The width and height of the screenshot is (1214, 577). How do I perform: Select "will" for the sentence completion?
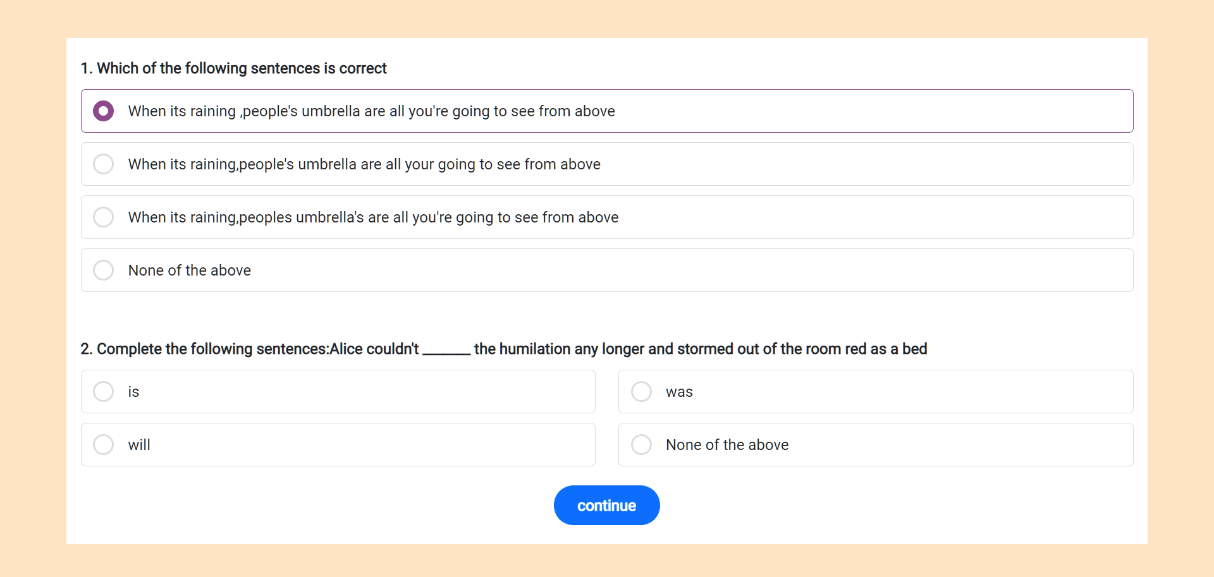pos(103,444)
